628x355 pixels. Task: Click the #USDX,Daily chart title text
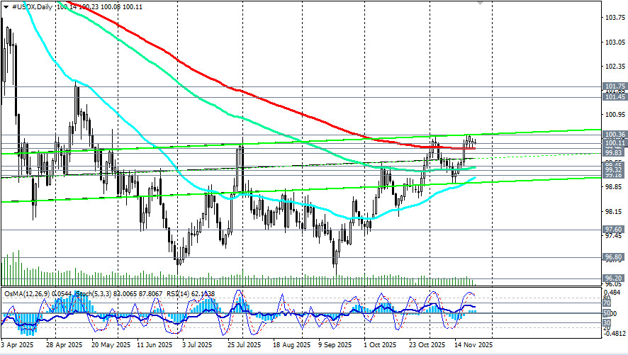(32, 7)
